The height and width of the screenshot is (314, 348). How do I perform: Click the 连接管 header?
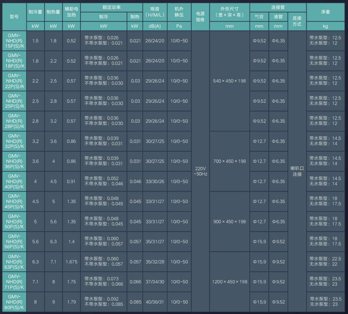(x=278, y=7)
